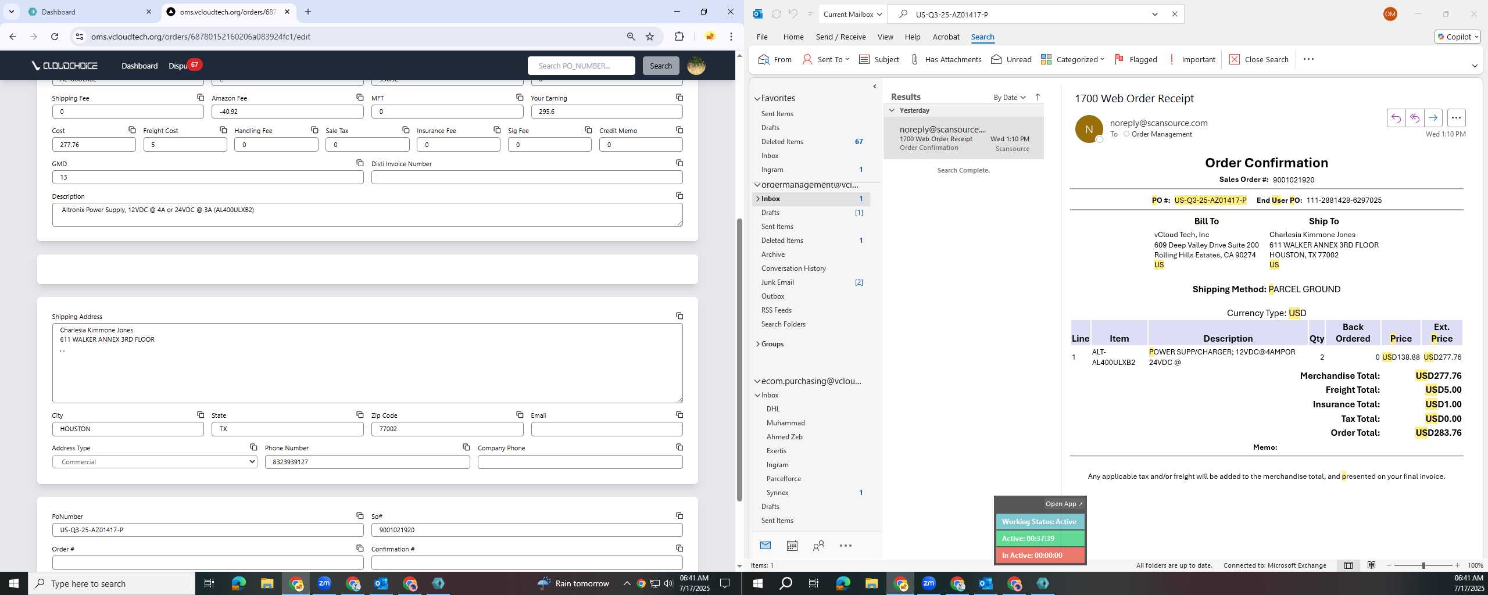Copy the Freight Cost value
1488x595 pixels.
coord(223,130)
